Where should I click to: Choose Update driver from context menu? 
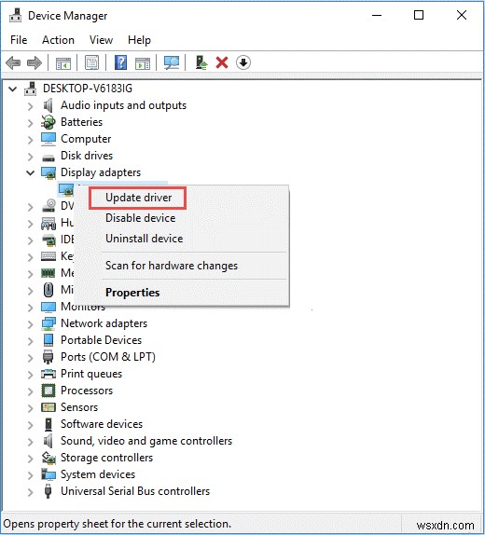coord(138,198)
